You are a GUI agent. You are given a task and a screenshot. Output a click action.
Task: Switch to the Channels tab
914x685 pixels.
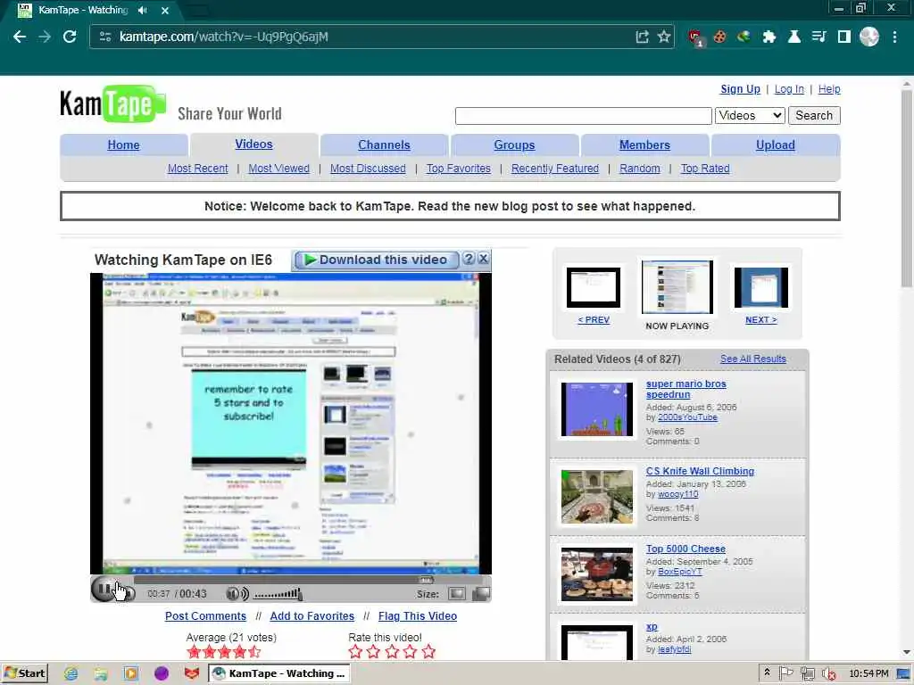click(384, 145)
